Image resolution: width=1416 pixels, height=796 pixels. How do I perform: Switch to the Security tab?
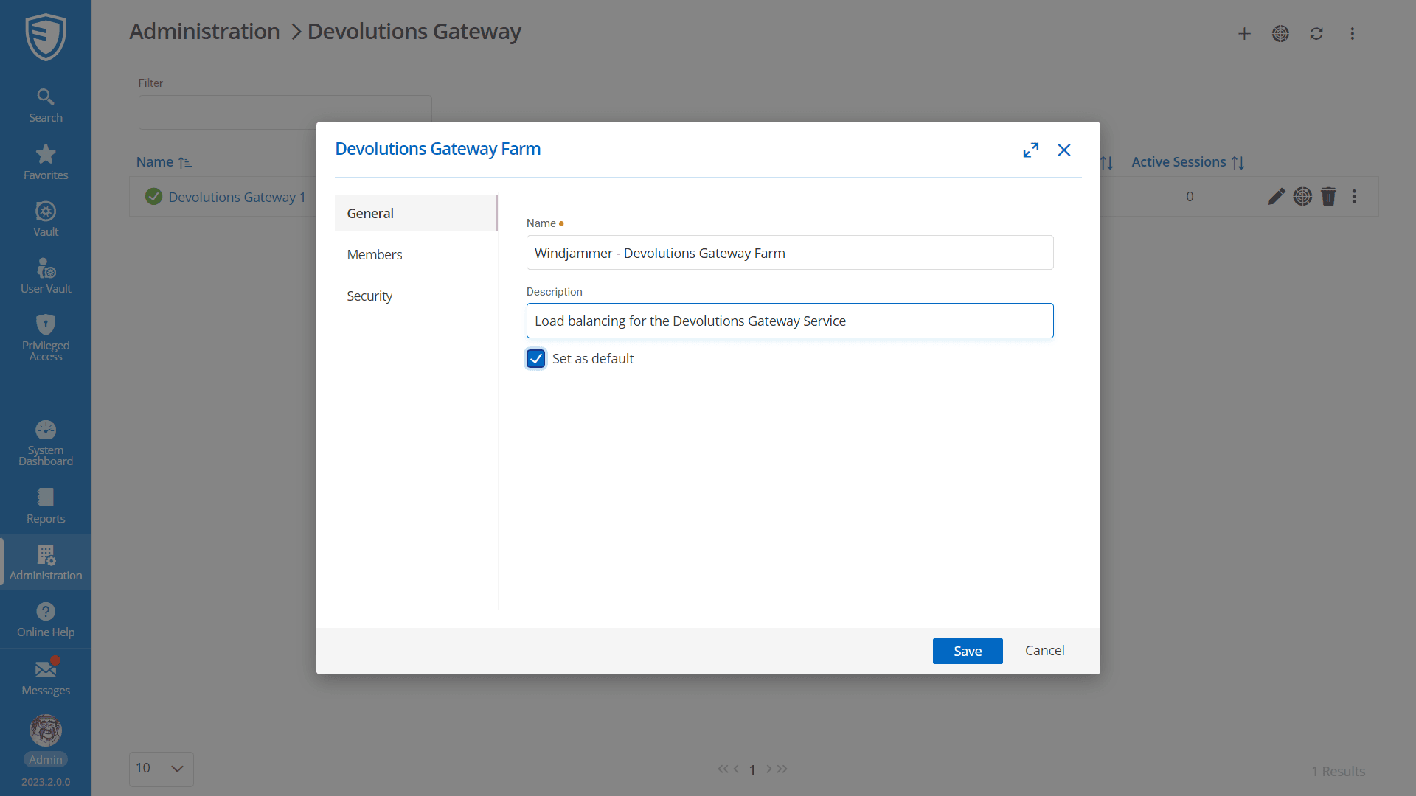pyautogui.click(x=369, y=296)
